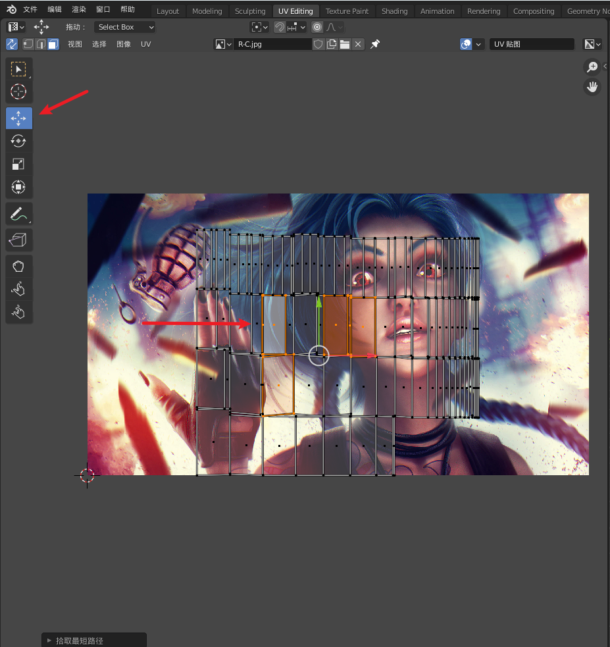610x647 pixels.
Task: Open the Select Box drag mode dropdown
Action: pyautogui.click(x=124, y=27)
